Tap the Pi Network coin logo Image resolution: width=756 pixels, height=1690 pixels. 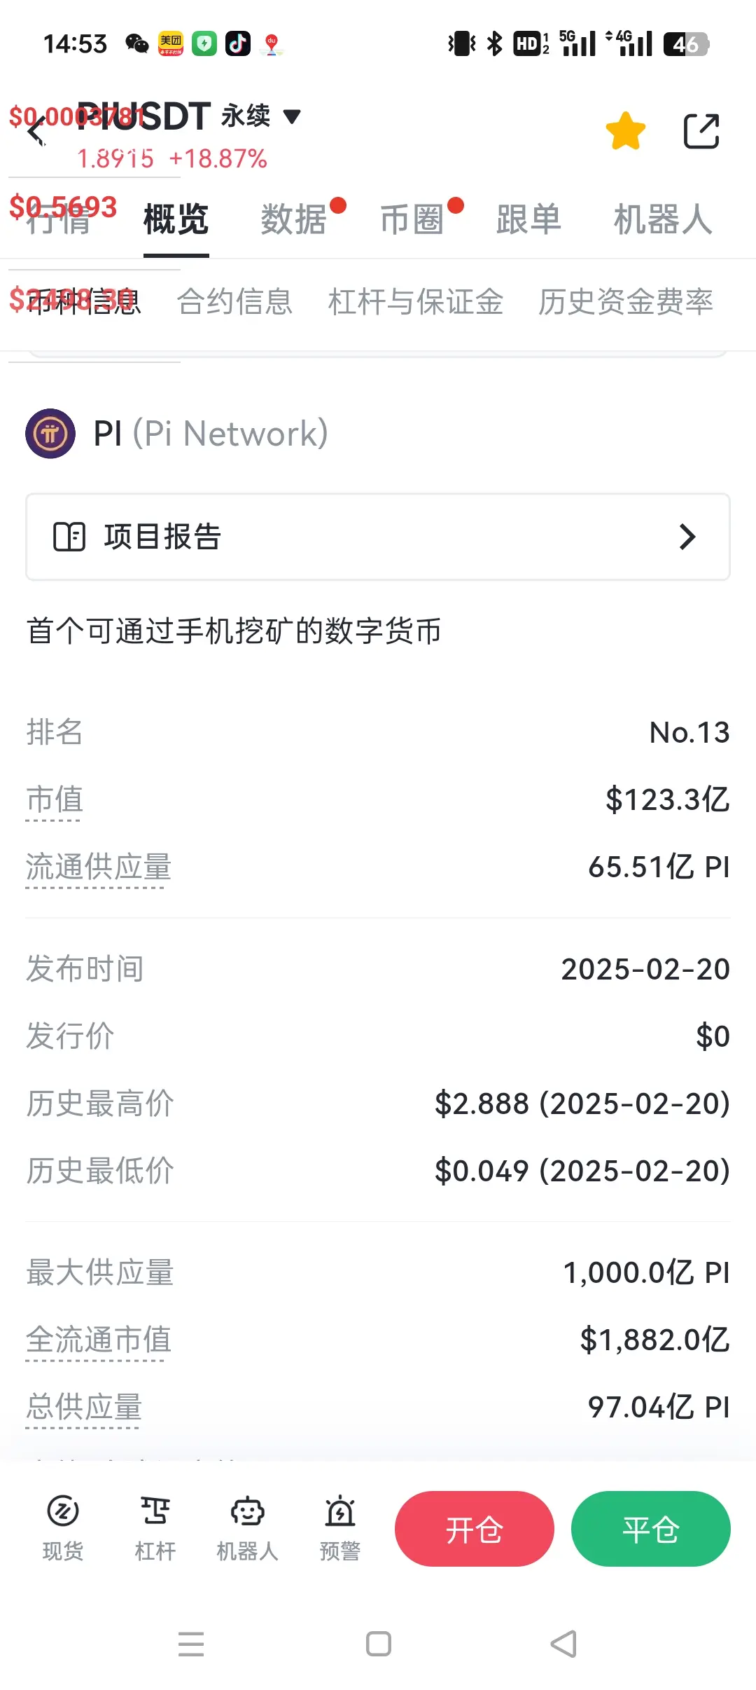50,434
